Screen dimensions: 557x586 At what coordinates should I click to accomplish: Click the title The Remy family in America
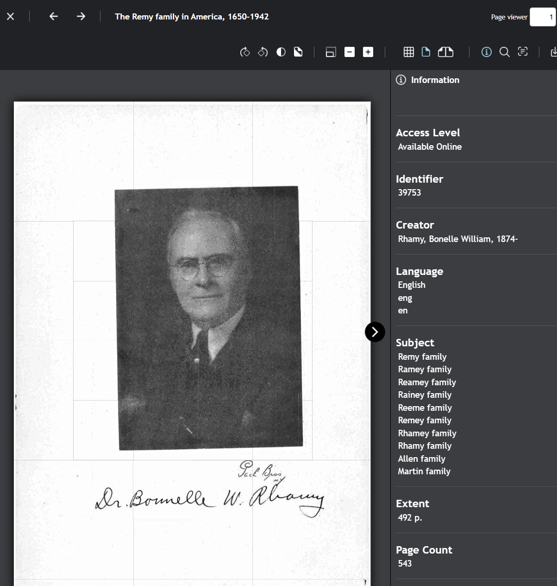point(192,17)
